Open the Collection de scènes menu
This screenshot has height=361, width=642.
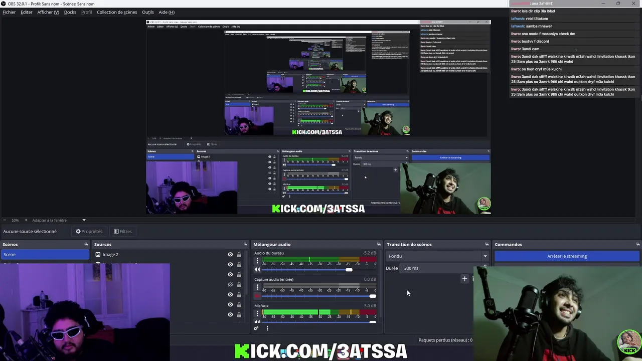click(117, 12)
